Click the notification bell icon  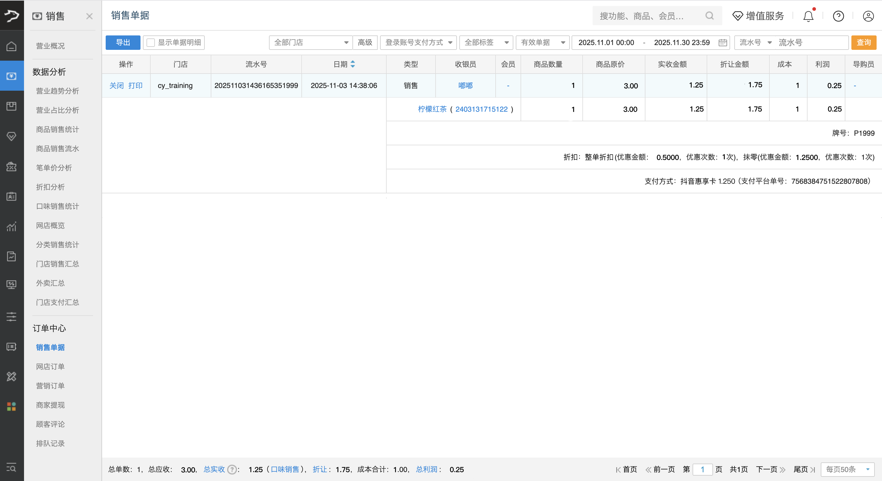808,16
